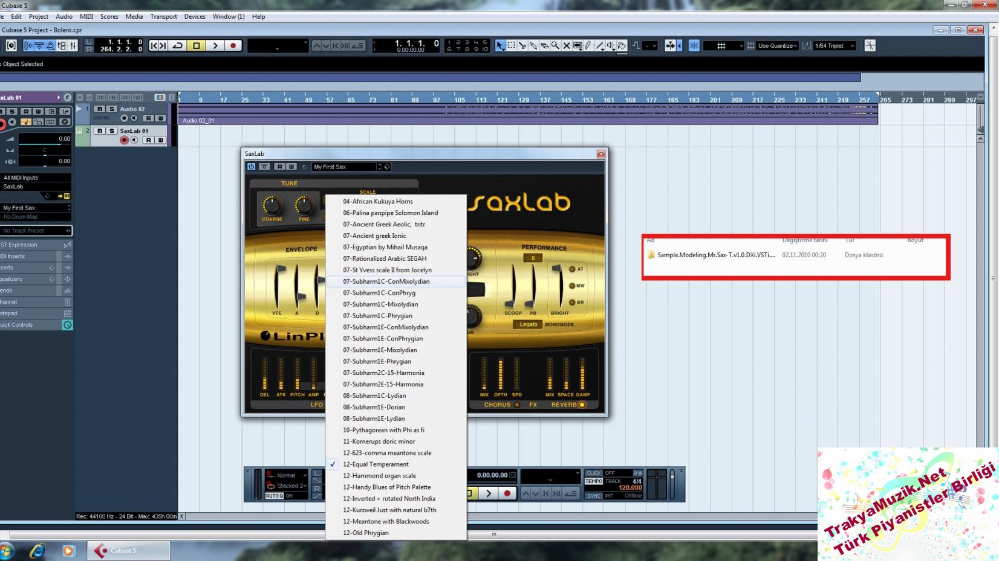Viewport: 999px width, 561px height.
Task: Click the Glue tool in toolbar
Action: click(533, 46)
